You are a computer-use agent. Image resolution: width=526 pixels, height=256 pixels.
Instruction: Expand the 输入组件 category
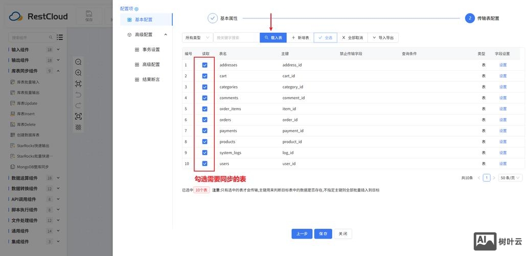pyautogui.click(x=58, y=49)
